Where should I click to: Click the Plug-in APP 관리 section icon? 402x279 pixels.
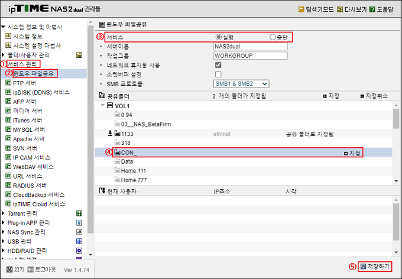click(x=79, y=223)
